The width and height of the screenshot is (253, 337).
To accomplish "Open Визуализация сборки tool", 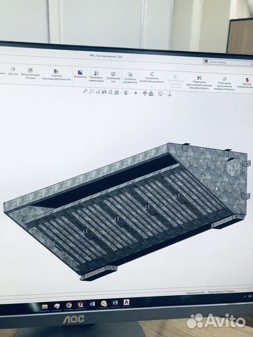I will pos(31,74).
